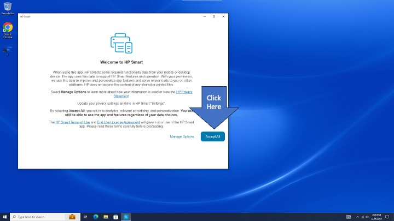Select the desktop shortcut labeled 1
Image resolution: width=394 pixels, height=221 pixels.
click(x=8, y=51)
